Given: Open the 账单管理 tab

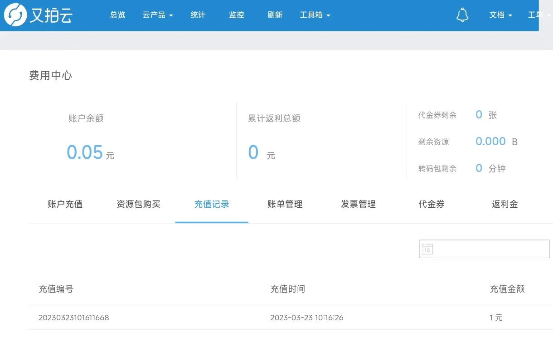Looking at the screenshot, I should tap(285, 204).
